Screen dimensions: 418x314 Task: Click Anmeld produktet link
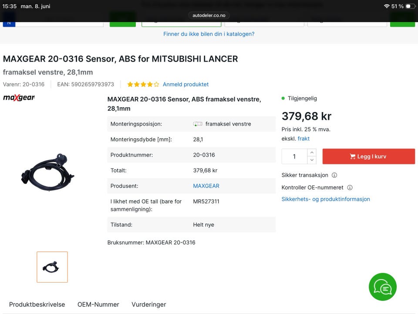tap(186, 84)
